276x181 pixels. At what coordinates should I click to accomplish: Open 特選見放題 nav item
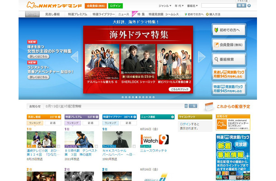(156, 14)
